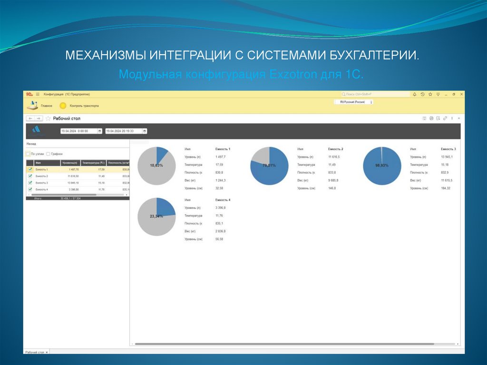Click the save icon in form toolbar

[424, 118]
